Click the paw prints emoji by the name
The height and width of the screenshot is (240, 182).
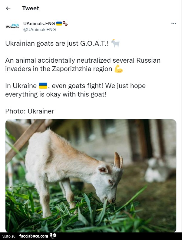(x=65, y=23)
